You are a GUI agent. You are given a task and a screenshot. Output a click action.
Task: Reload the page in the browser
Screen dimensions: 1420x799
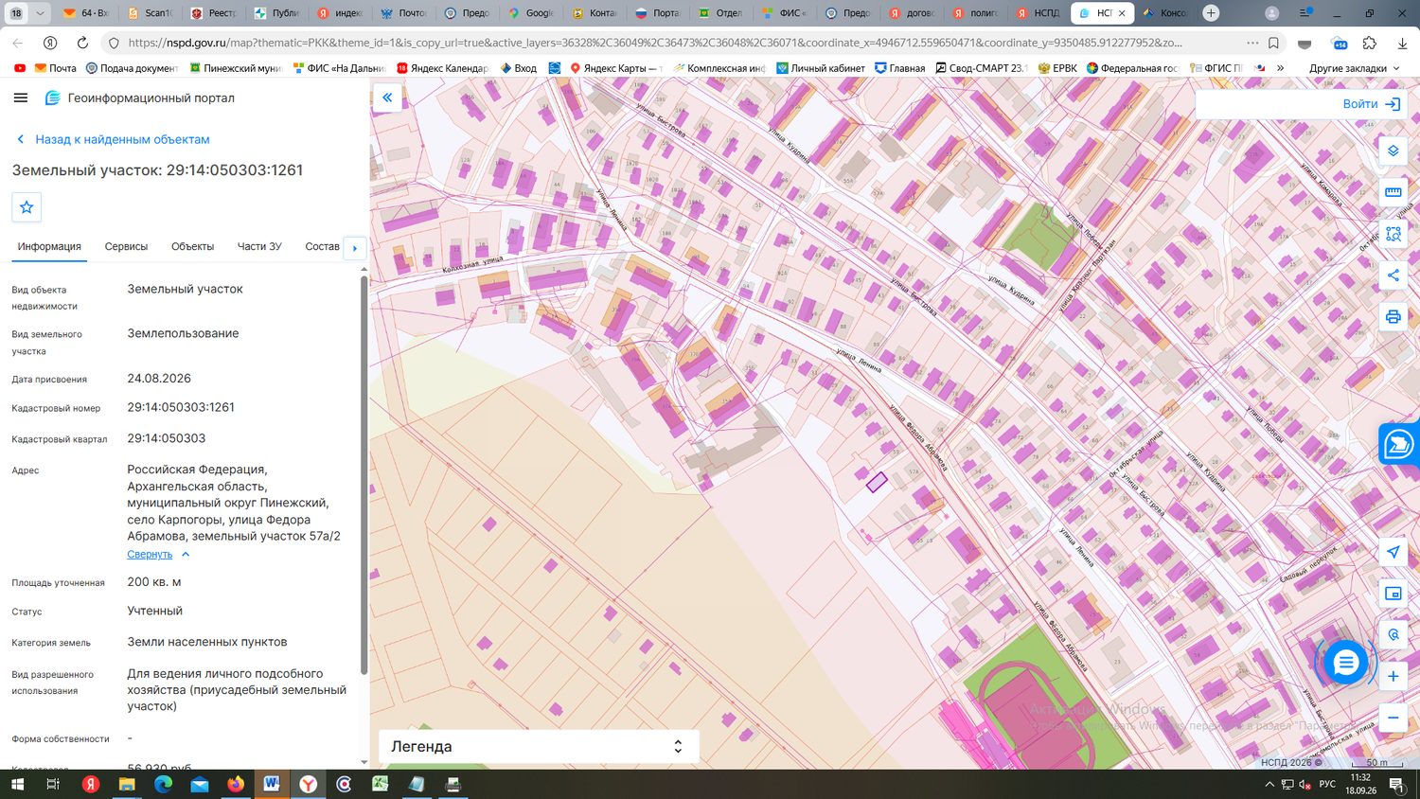[x=82, y=43]
